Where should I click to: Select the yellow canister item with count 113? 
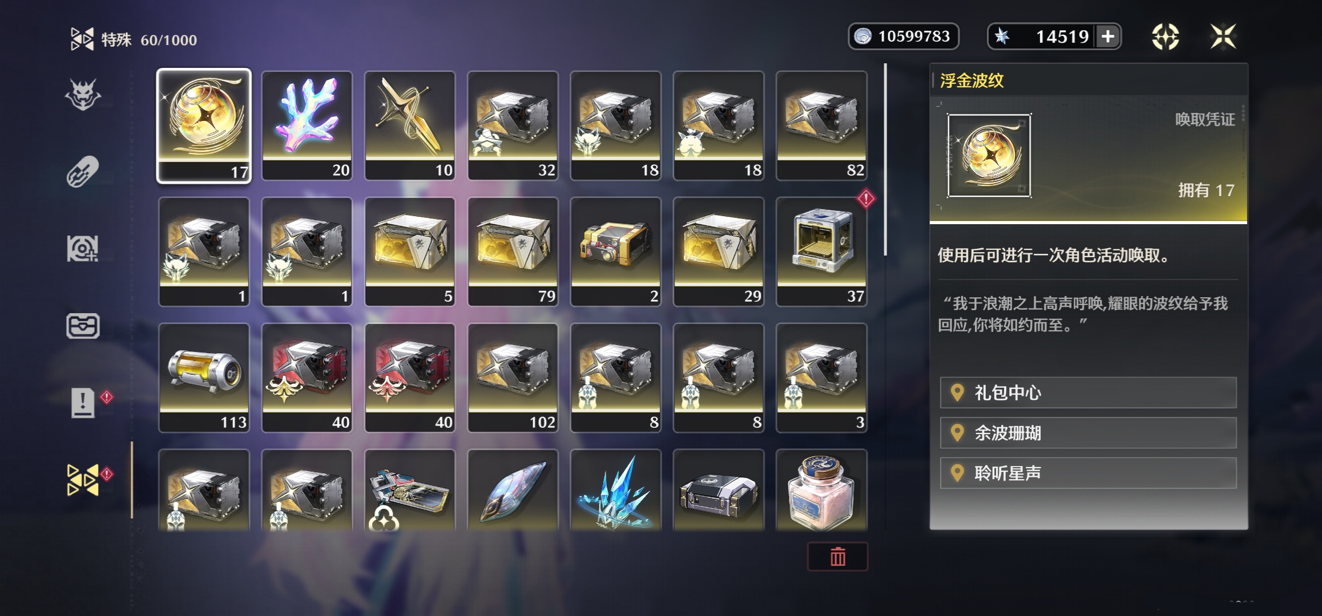204,378
